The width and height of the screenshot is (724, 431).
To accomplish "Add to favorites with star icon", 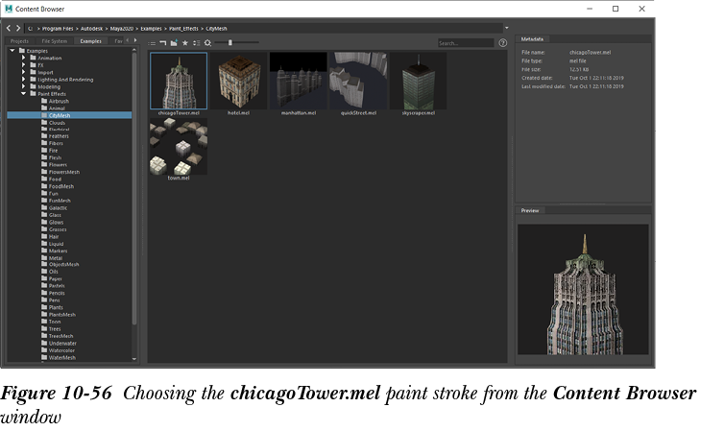I will pyautogui.click(x=184, y=43).
